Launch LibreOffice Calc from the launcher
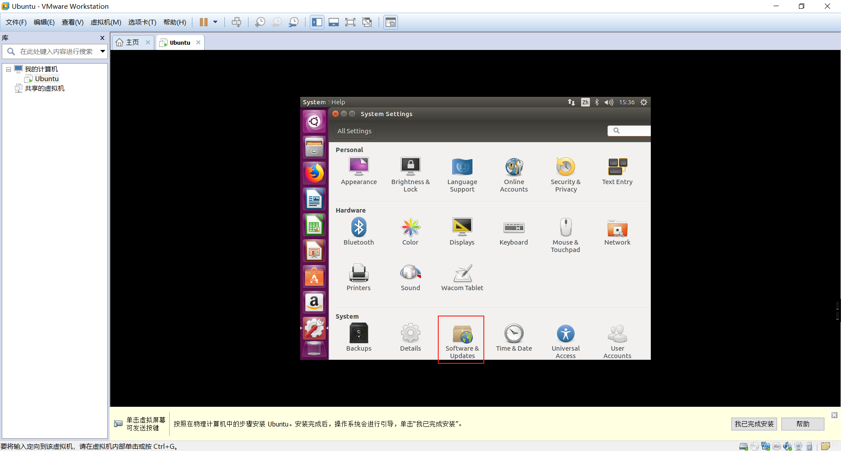 click(314, 225)
